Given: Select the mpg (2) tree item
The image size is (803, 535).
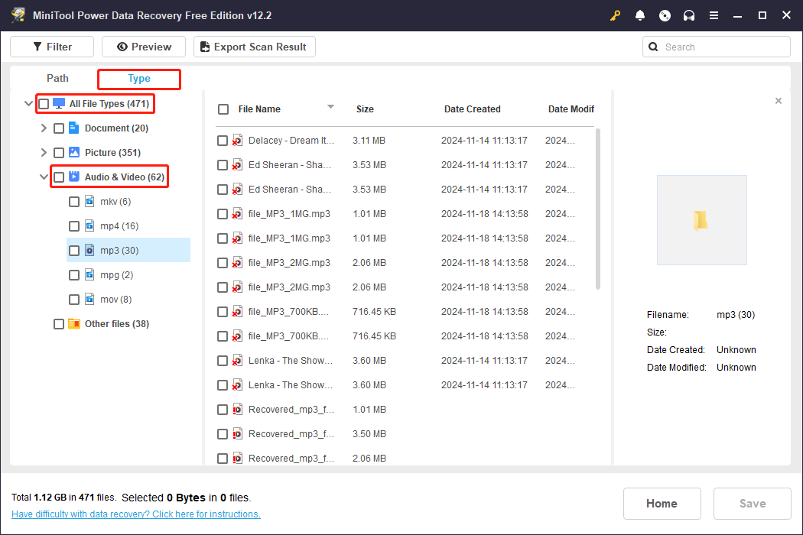Looking at the screenshot, I should (x=128, y=275).
